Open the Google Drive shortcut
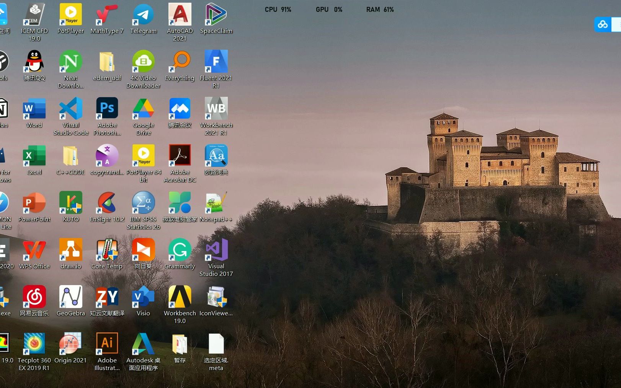This screenshot has width=621, height=388. [144, 116]
